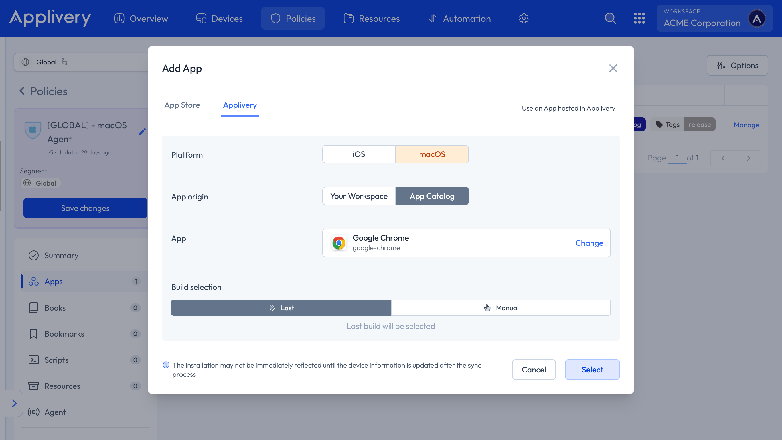Change the selected Google Chrome app
782x440 pixels.
(589, 243)
